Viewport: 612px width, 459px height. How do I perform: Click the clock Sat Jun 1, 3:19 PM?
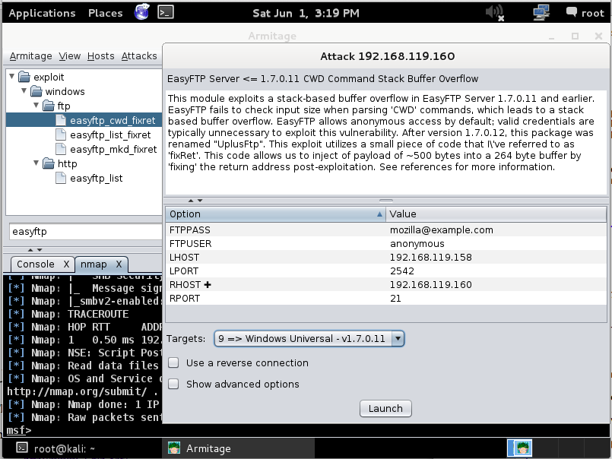(306, 13)
